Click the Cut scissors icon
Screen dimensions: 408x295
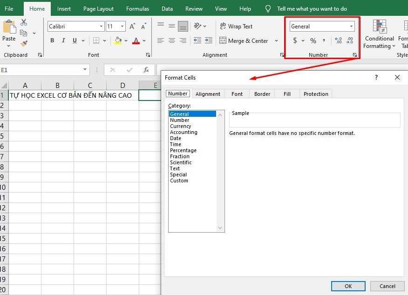click(24, 22)
